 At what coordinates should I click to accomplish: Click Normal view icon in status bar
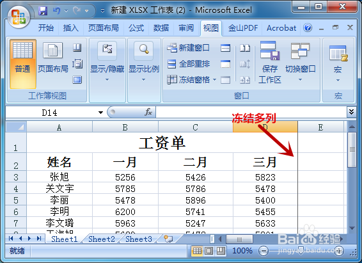[197, 251]
